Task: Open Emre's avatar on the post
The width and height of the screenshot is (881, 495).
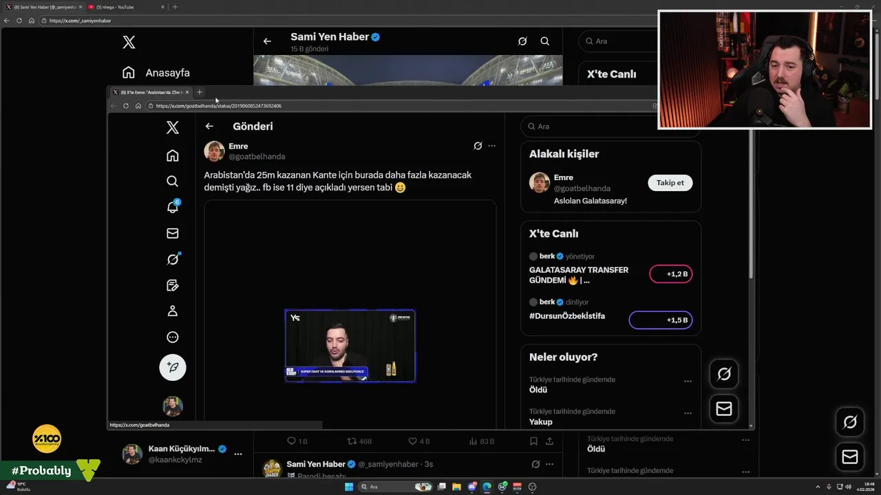Action: 214,151
